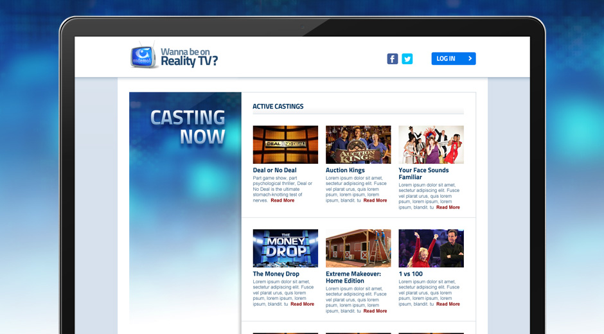Screen dimensions: 604x334
Task: Click Extreme Makeover: Home Edition title
Action: tap(353, 277)
